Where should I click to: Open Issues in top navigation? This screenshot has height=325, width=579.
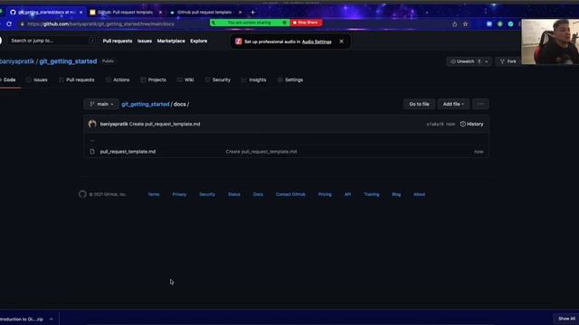point(145,41)
